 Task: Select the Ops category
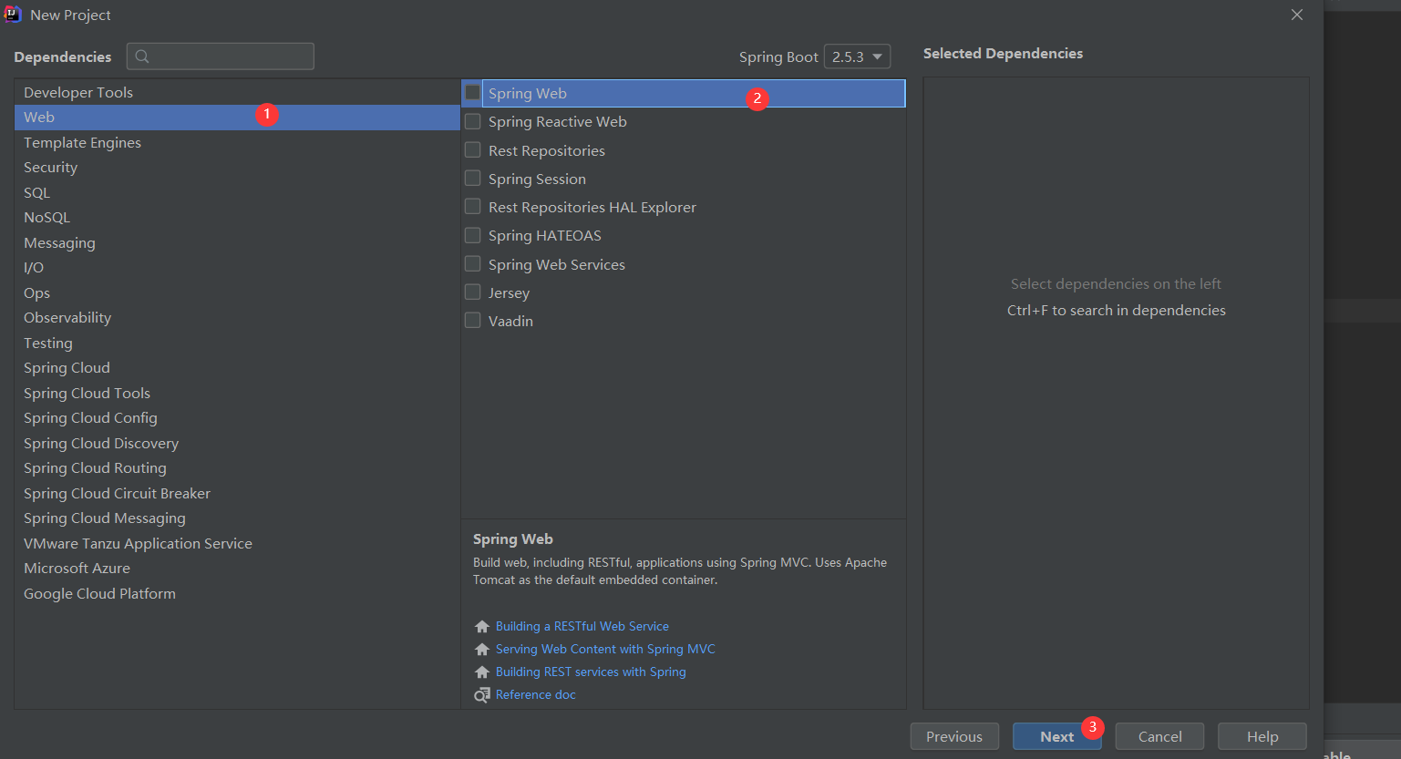click(237, 292)
